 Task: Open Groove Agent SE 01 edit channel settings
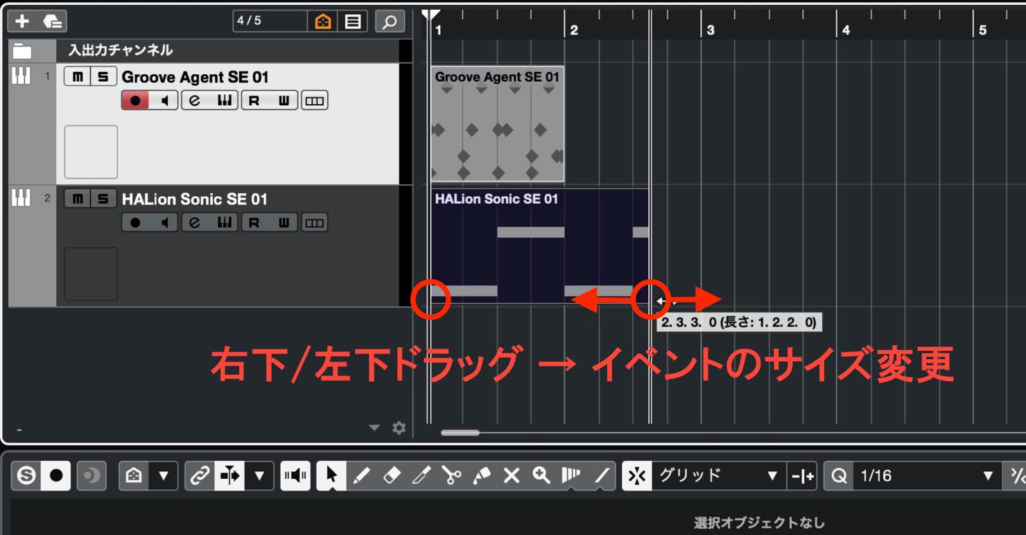195,100
